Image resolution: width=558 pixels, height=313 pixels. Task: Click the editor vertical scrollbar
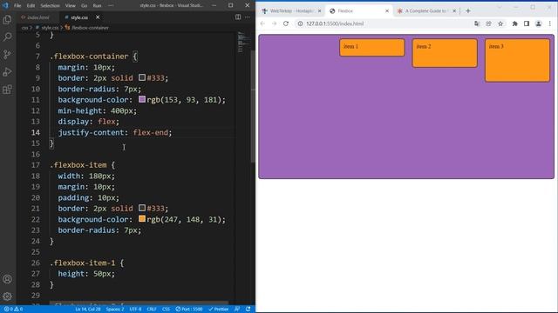(253, 106)
